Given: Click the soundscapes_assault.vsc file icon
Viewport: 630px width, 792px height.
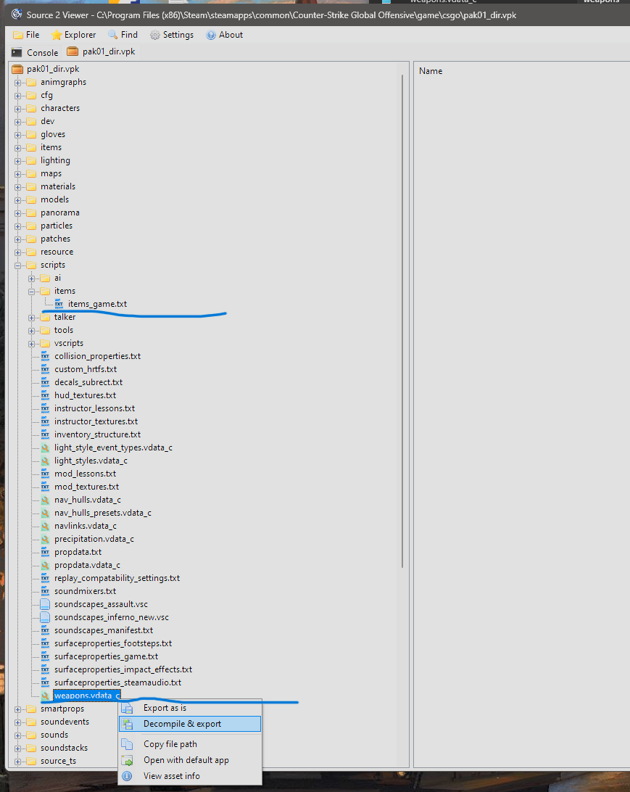Looking at the screenshot, I should (x=46, y=604).
